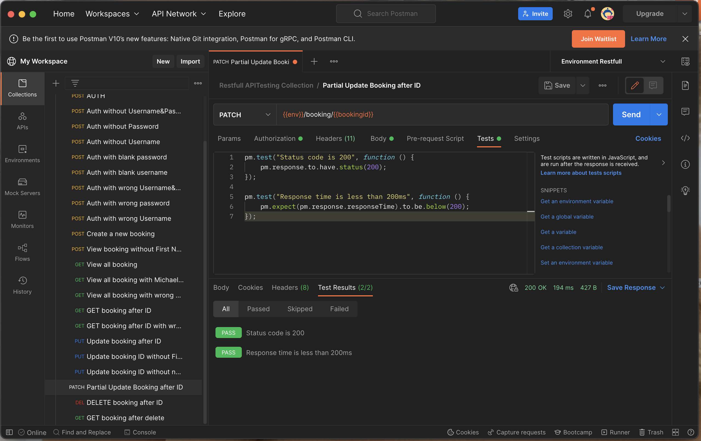Open the Collections panel in sidebar
The image size is (701, 441).
click(x=22, y=88)
